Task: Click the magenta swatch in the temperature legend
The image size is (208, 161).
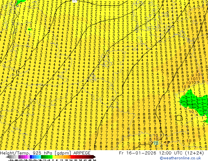Action: coord(26,157)
